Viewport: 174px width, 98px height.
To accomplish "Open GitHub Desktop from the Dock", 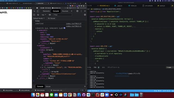I will (84, 95).
